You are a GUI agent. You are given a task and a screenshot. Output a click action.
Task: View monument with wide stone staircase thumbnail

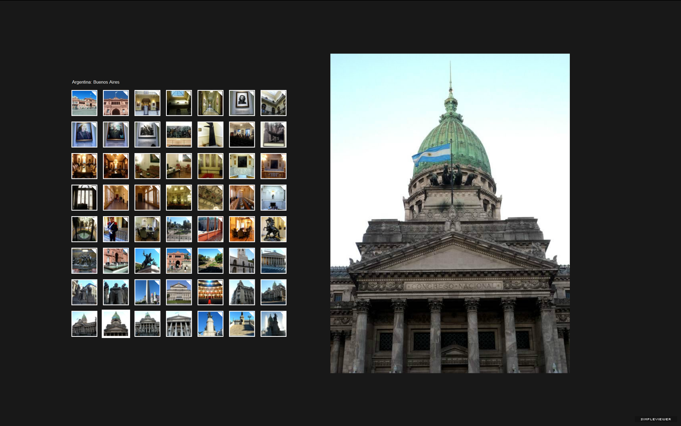242,324
